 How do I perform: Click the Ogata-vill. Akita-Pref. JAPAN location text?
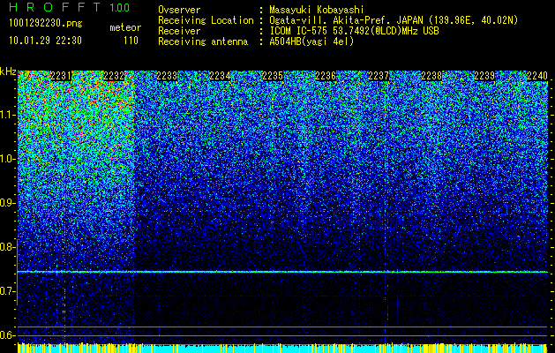click(x=394, y=20)
